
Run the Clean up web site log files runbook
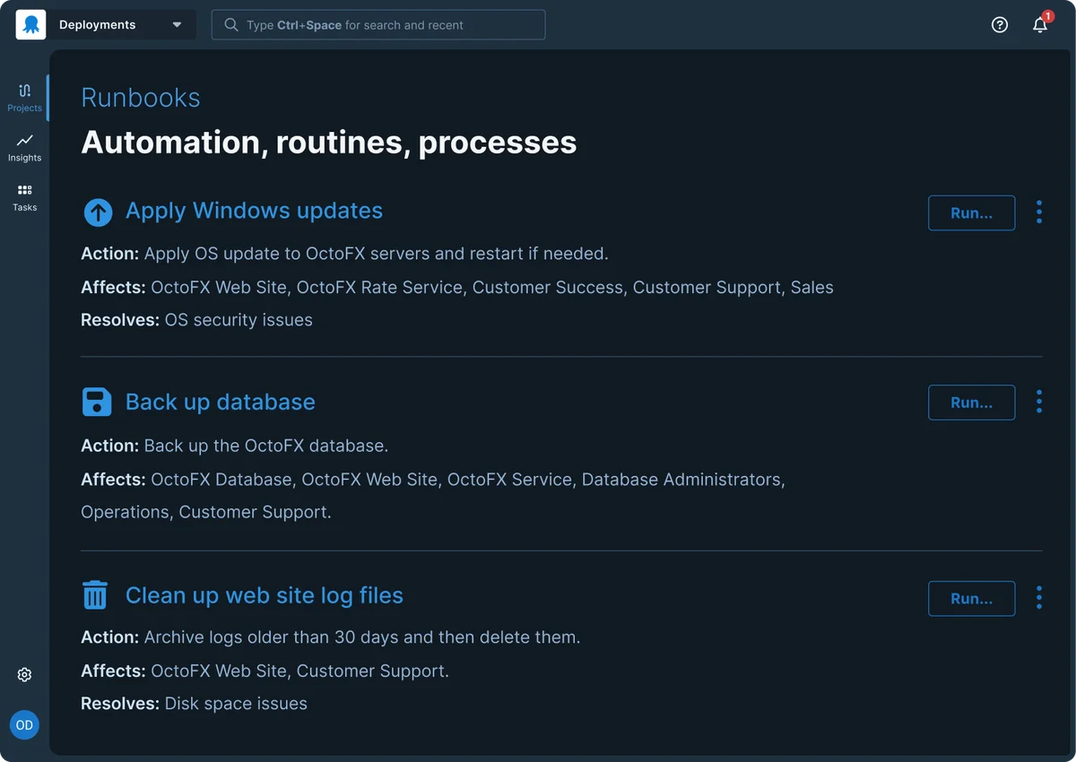point(971,599)
